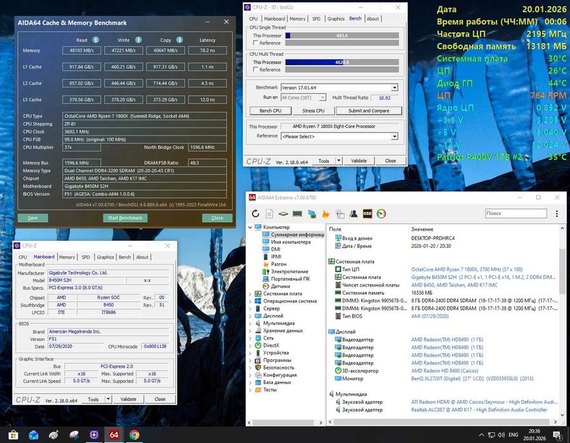570x443 pixels.
Task: Open the three-dot menu in AIDA64 Extreme
Action: (557, 214)
